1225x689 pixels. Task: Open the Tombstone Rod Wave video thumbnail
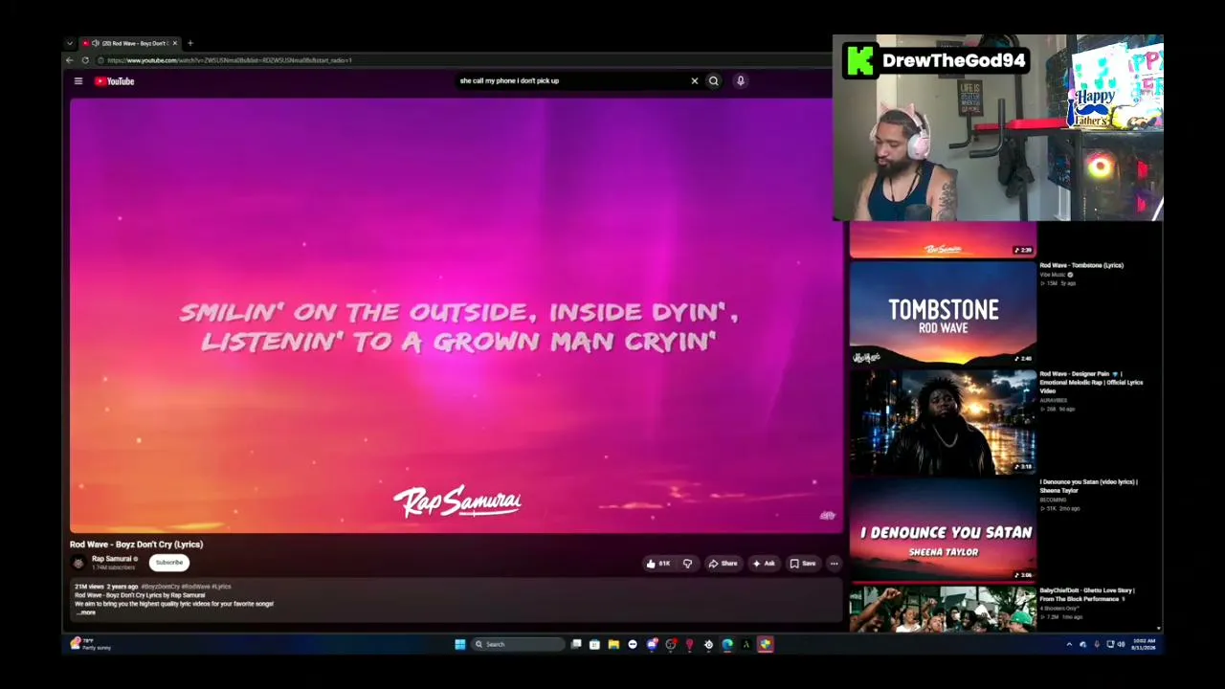[943, 312]
